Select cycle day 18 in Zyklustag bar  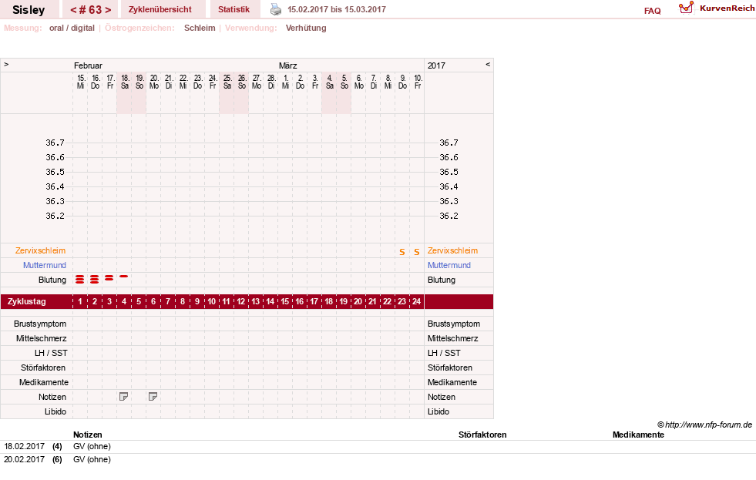[x=329, y=302]
